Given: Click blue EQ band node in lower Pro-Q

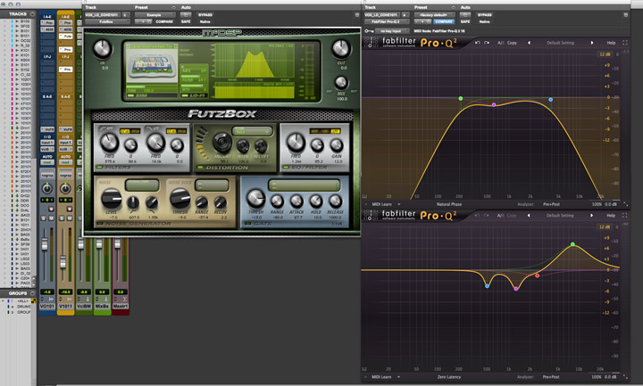Looking at the screenshot, I should click(x=487, y=286).
